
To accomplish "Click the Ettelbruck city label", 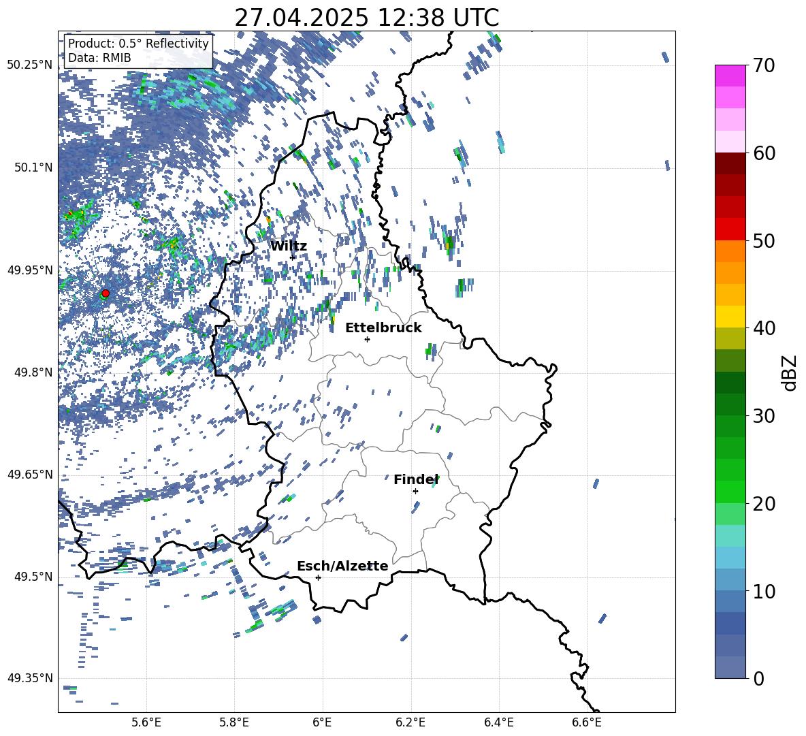I will point(383,328).
